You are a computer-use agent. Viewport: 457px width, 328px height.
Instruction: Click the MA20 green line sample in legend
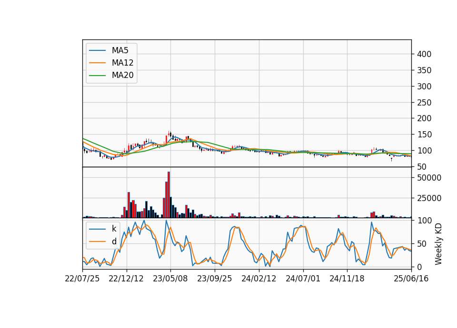point(97,76)
